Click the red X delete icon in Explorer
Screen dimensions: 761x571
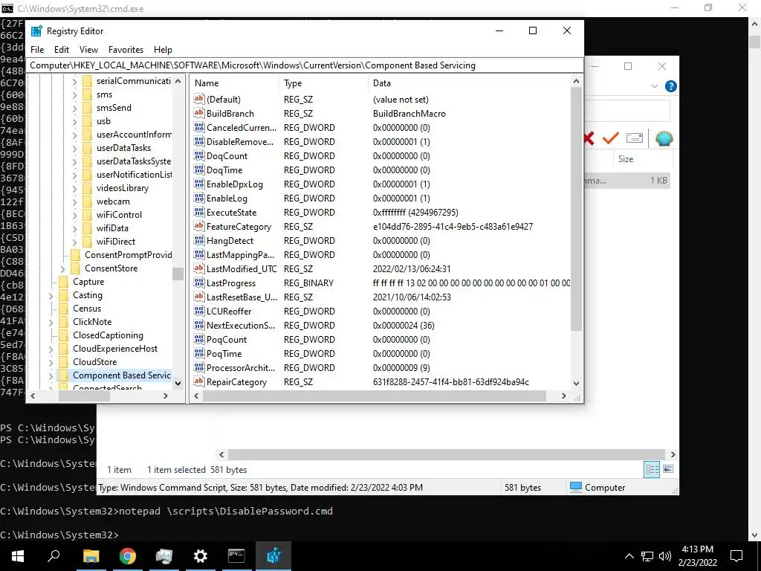pos(589,139)
